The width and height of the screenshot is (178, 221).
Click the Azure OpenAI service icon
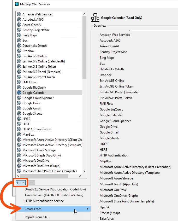coord(19,25)
